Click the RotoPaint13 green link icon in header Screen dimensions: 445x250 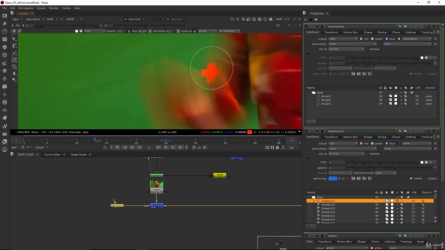click(400, 26)
